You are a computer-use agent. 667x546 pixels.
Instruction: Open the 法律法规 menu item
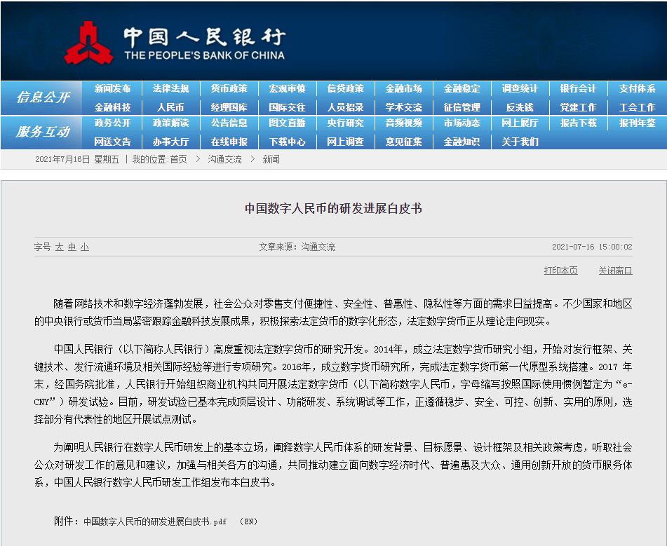(170, 88)
